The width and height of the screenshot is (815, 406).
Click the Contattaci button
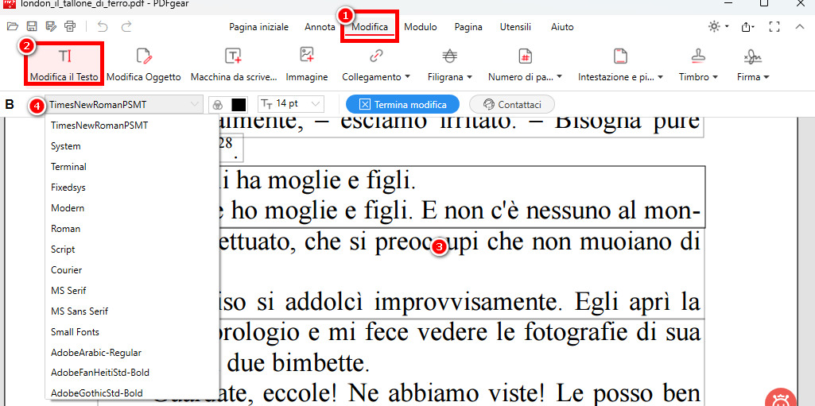coord(512,104)
